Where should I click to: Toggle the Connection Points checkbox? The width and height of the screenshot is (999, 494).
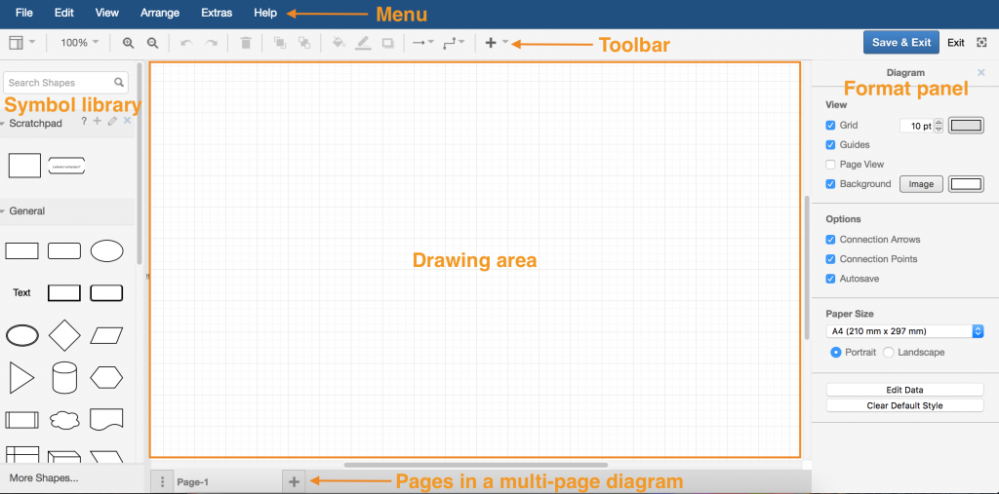pyautogui.click(x=830, y=259)
